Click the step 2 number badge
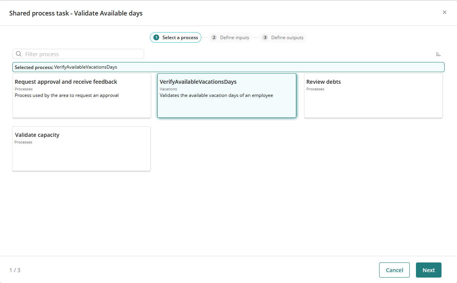The width and height of the screenshot is (457, 283). (x=214, y=37)
